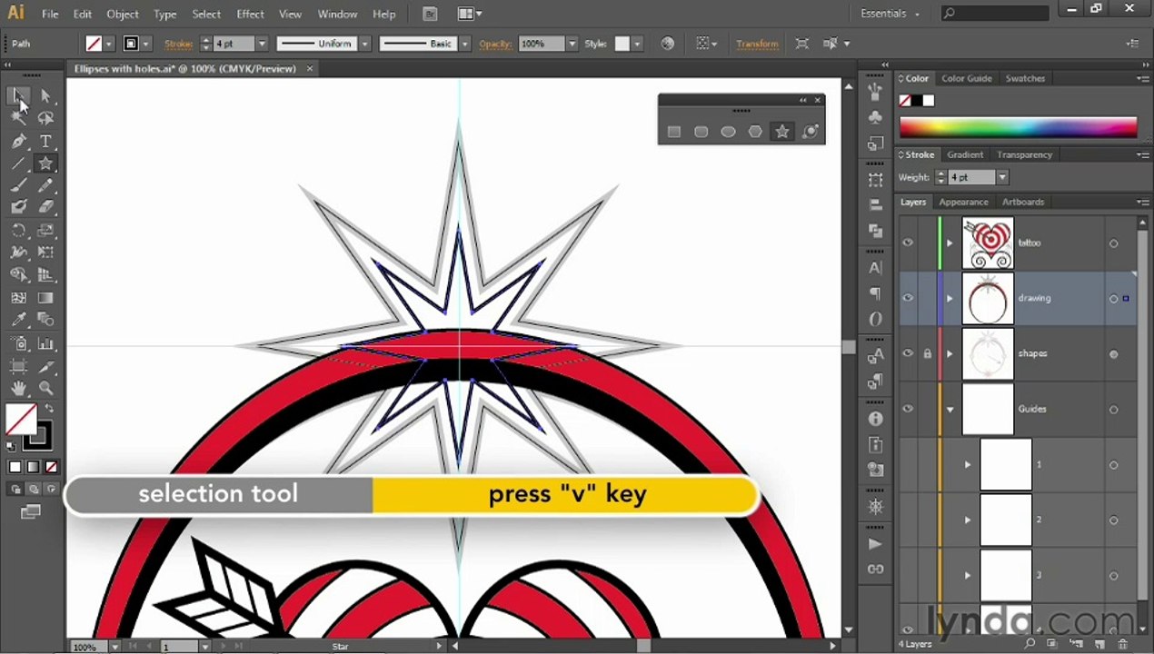Select the Type tool
Viewport: 1154px width, 654px height.
point(45,141)
